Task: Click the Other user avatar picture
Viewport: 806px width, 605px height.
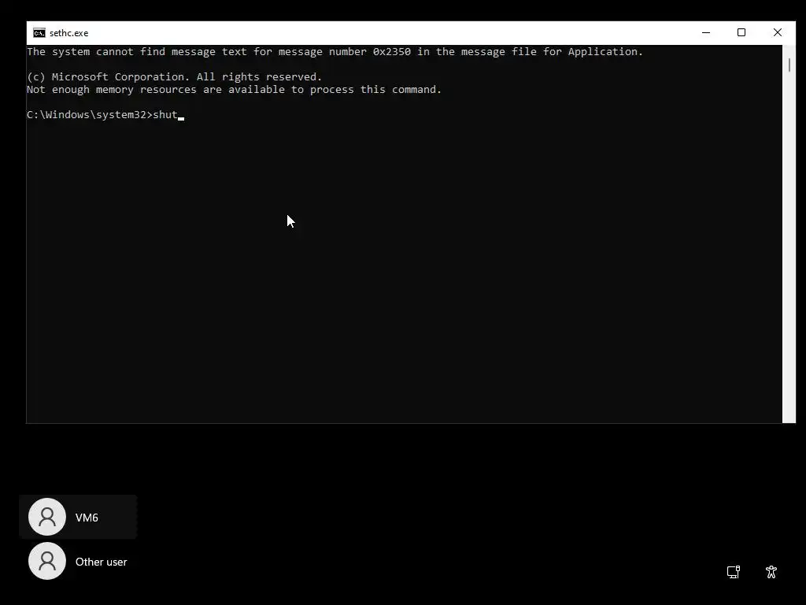Action: 47,561
